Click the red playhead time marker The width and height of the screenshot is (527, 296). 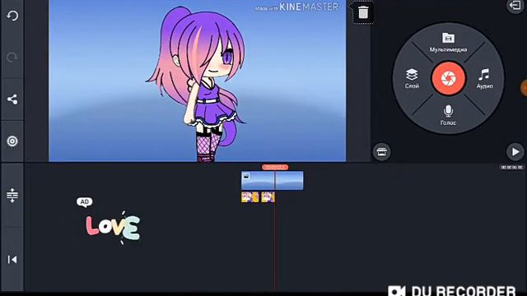tap(275, 167)
